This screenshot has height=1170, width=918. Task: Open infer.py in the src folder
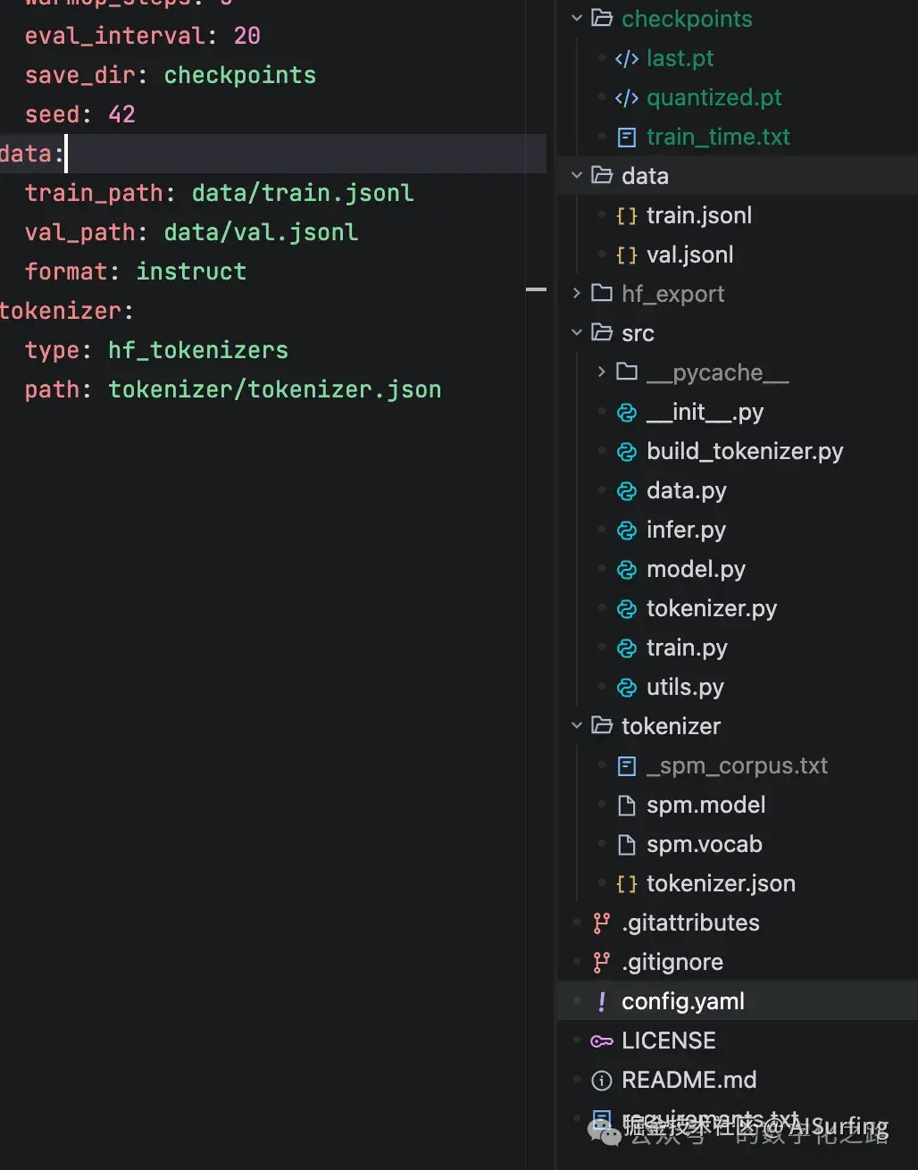pyautogui.click(x=686, y=530)
